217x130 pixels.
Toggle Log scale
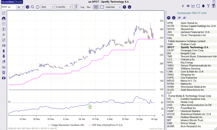82,7
